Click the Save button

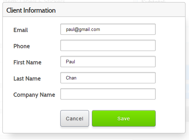pos(124,118)
